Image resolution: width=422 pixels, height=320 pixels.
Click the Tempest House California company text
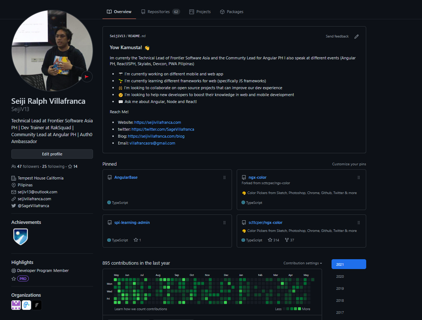click(x=40, y=178)
